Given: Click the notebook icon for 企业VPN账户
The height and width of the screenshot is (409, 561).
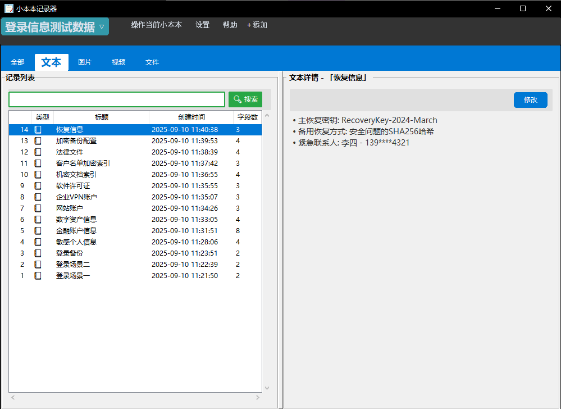Looking at the screenshot, I should pyautogui.click(x=38, y=197).
